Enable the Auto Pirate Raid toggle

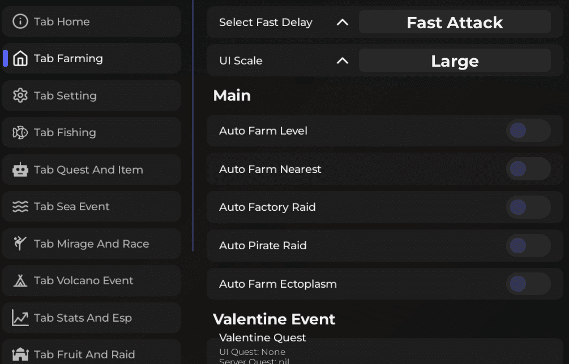coord(528,246)
